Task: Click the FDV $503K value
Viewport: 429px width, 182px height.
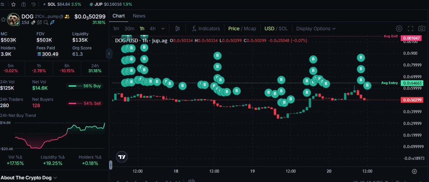Action: click(x=44, y=40)
